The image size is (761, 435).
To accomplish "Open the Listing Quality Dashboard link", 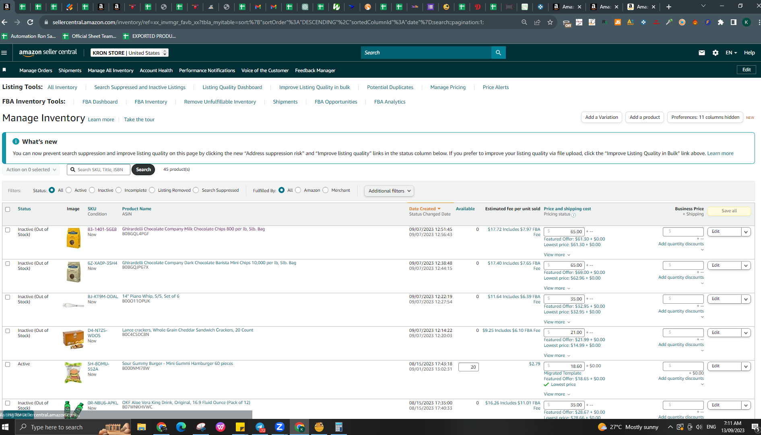I will click(232, 87).
